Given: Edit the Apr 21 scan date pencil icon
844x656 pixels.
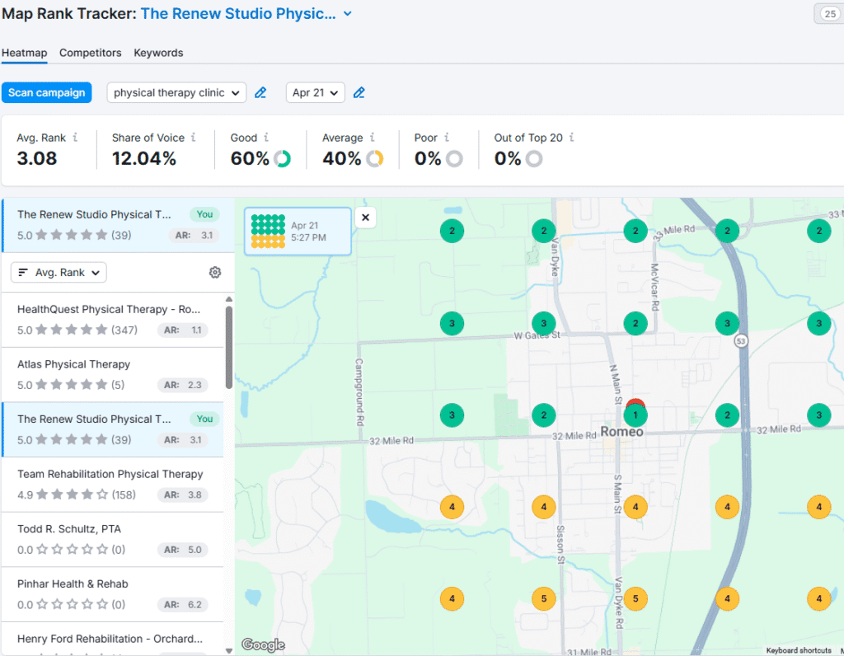Looking at the screenshot, I should coord(359,92).
